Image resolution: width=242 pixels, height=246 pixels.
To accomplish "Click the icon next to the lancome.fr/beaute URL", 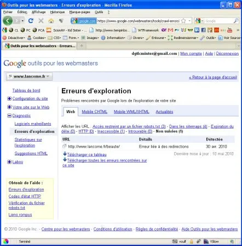I will (x=65, y=146).
